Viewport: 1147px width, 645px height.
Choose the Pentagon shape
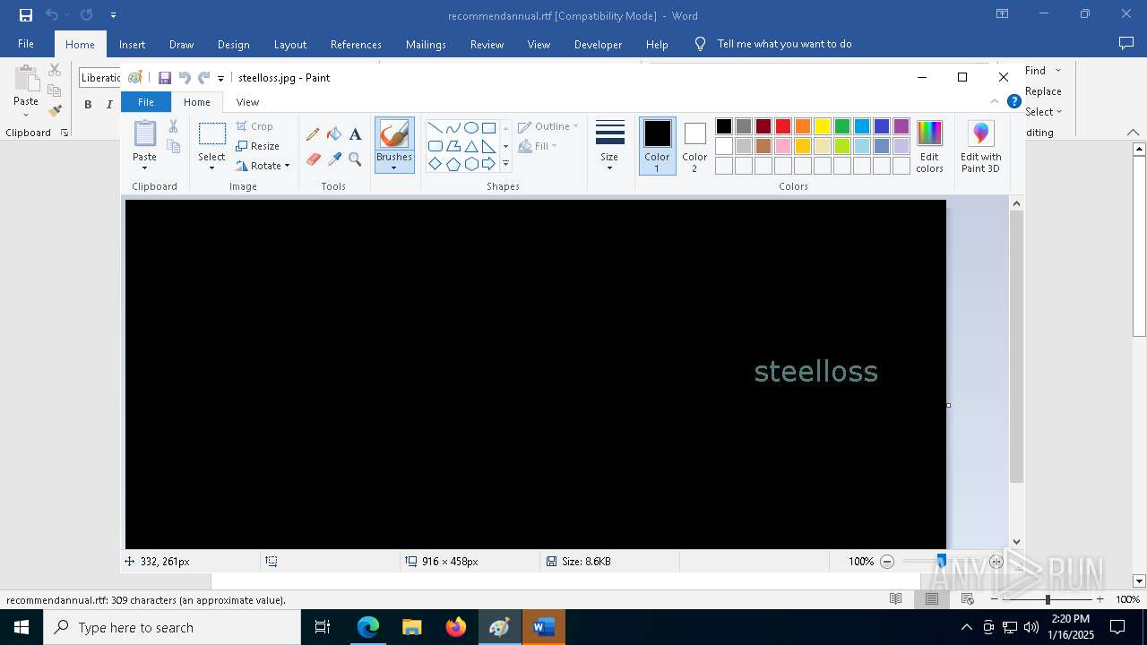pos(453,164)
